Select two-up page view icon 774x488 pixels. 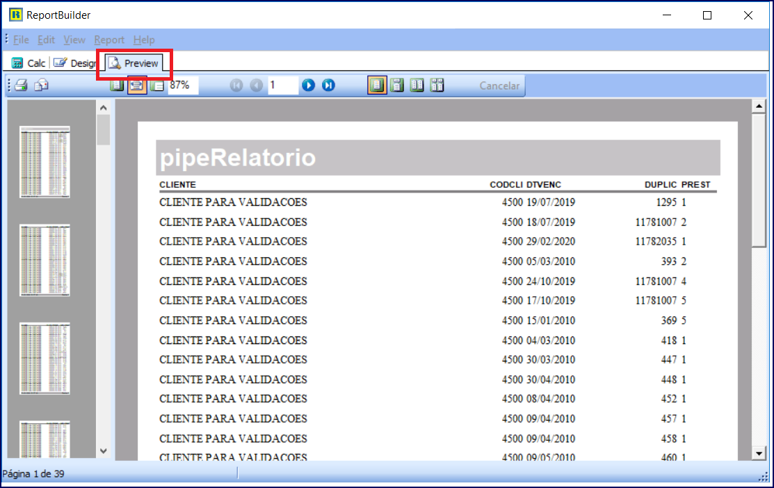(x=417, y=86)
